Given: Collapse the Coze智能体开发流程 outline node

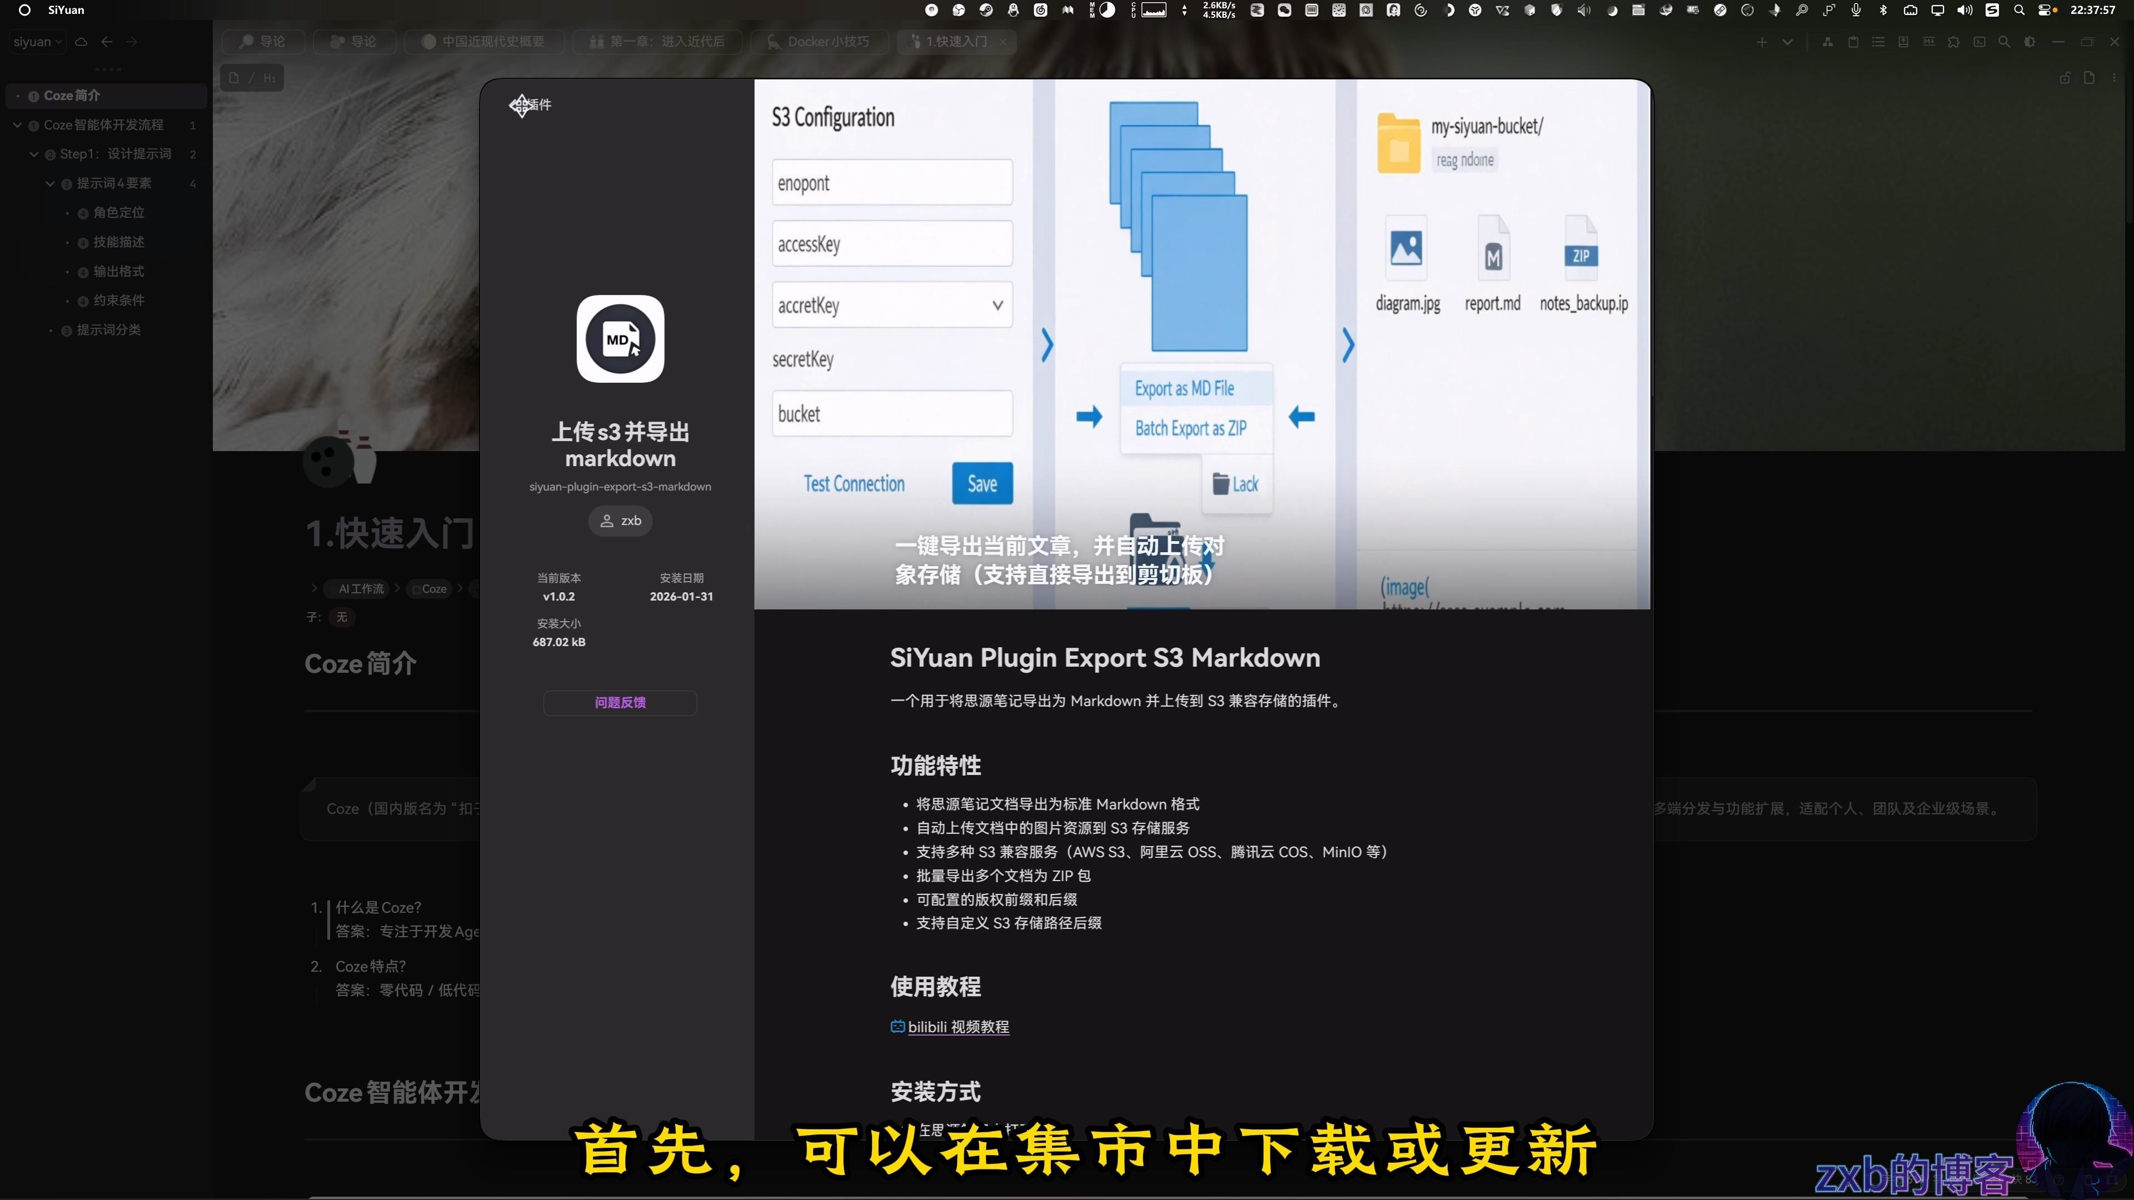Looking at the screenshot, I should pos(17,125).
